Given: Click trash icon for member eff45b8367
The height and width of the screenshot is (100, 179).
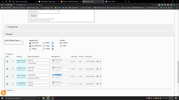Looking at the screenshot, I should coord(98,84).
